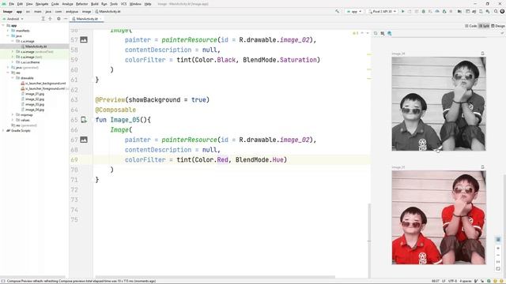Collapse the drawable folder
Screen dimensions: 506x284
pyautogui.click(x=13, y=78)
